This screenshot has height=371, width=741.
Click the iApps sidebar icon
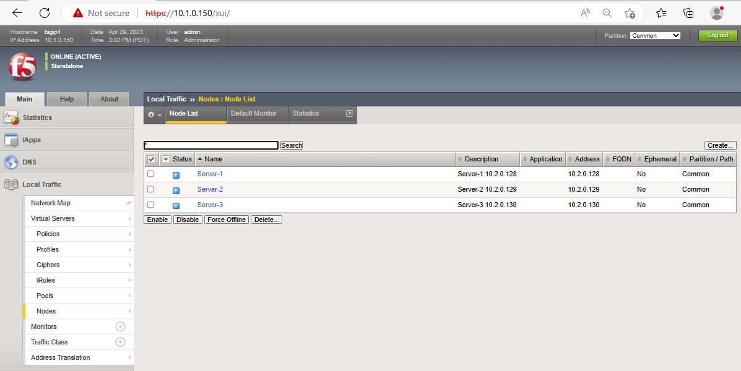pyautogui.click(x=11, y=140)
